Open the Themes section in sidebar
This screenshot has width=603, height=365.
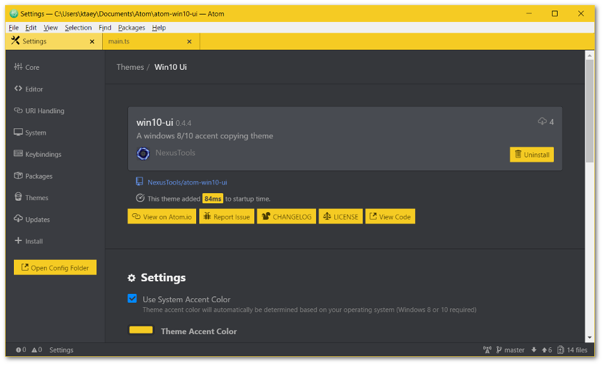click(x=31, y=198)
